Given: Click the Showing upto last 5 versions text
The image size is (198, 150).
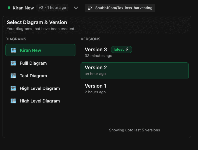Looking at the screenshot, I should coord(134,130).
